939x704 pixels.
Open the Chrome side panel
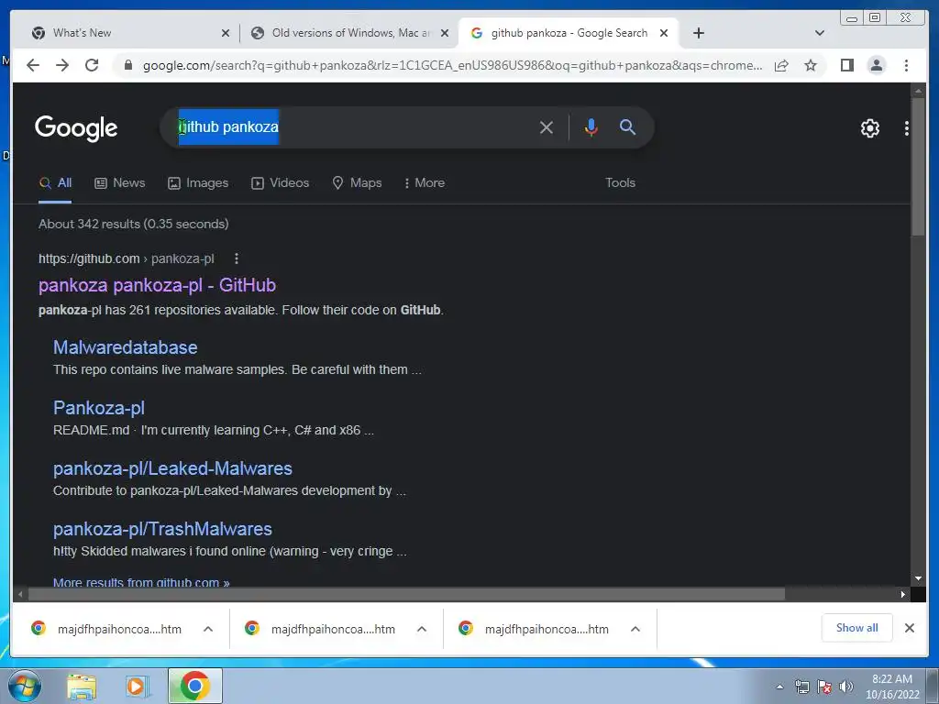coord(846,65)
